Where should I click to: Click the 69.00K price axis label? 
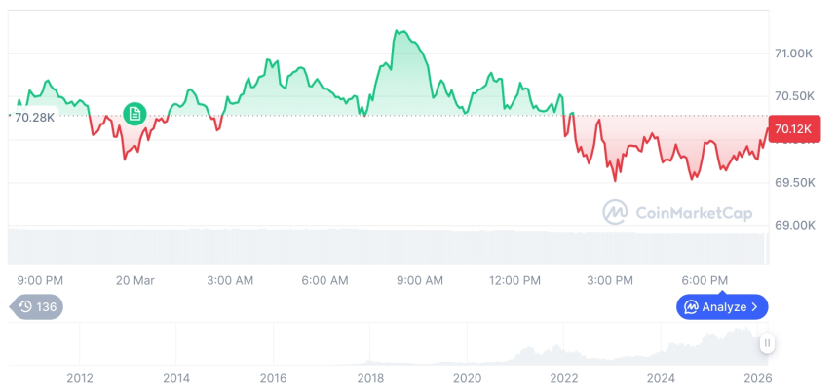pyautogui.click(x=792, y=225)
